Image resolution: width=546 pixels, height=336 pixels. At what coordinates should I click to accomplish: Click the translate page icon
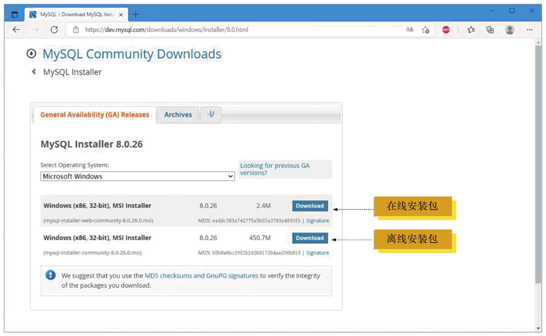click(x=410, y=29)
